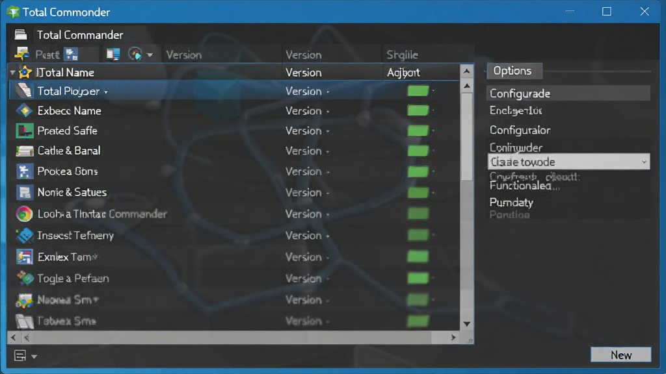
Task: Toggle green status of Insecst Tefneny row
Action: click(x=418, y=235)
